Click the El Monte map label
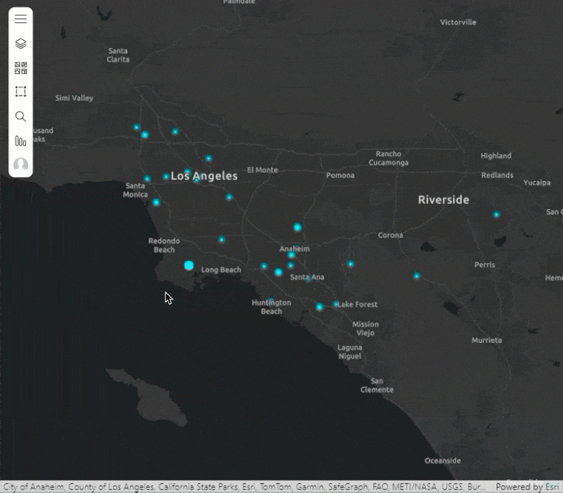This screenshot has width=563, height=493. 262,170
